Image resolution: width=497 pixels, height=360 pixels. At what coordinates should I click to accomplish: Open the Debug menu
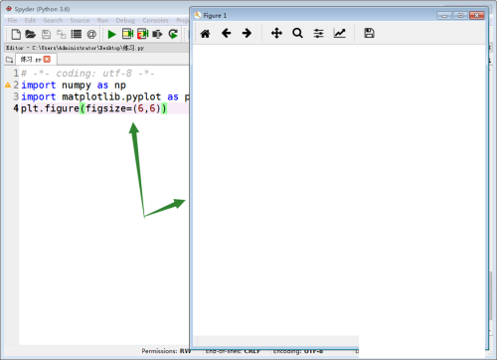[x=125, y=21]
